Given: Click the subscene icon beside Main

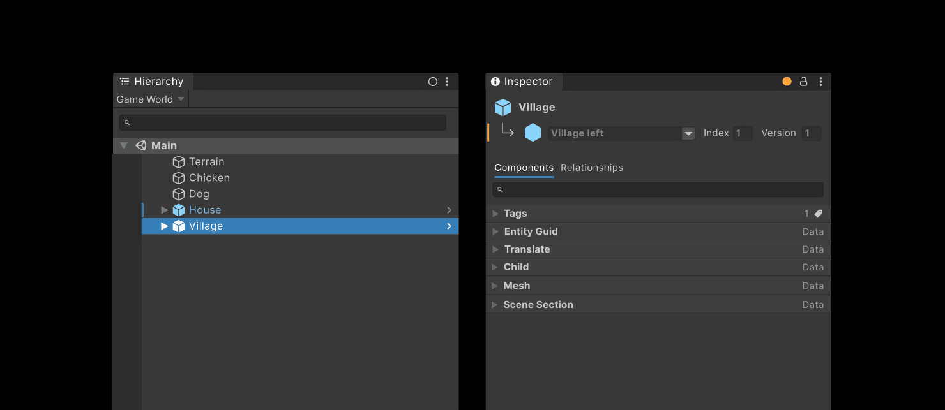Looking at the screenshot, I should 140,145.
